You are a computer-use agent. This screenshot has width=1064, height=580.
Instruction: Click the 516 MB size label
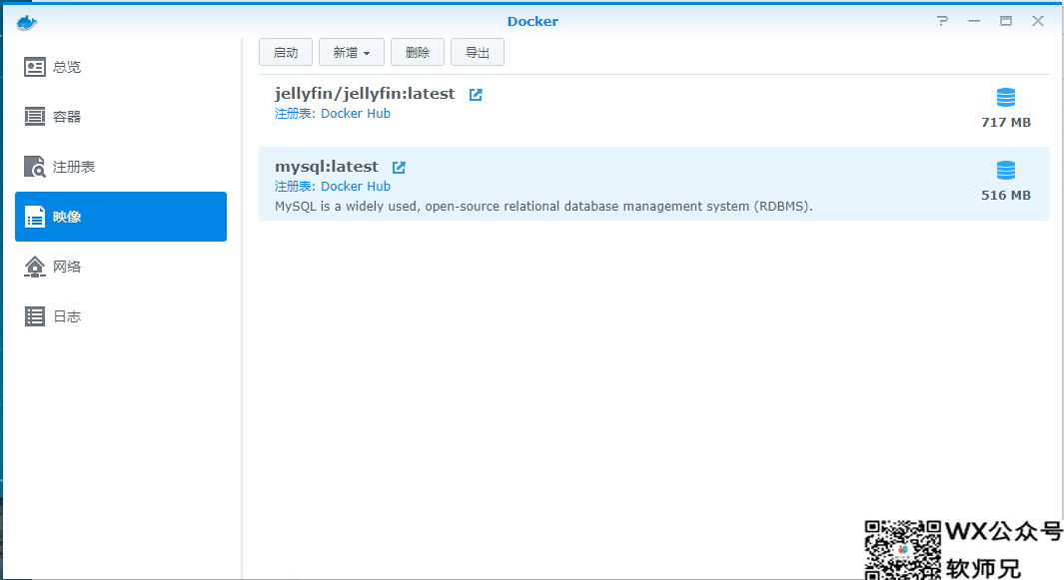click(x=1006, y=196)
